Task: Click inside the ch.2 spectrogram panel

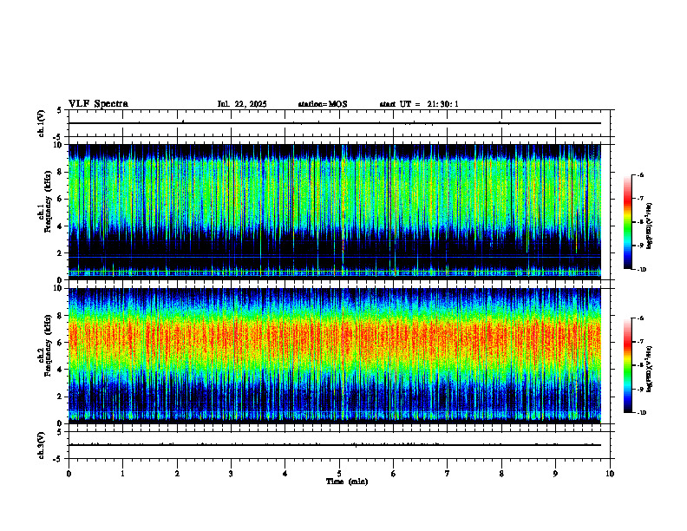Action: point(335,356)
